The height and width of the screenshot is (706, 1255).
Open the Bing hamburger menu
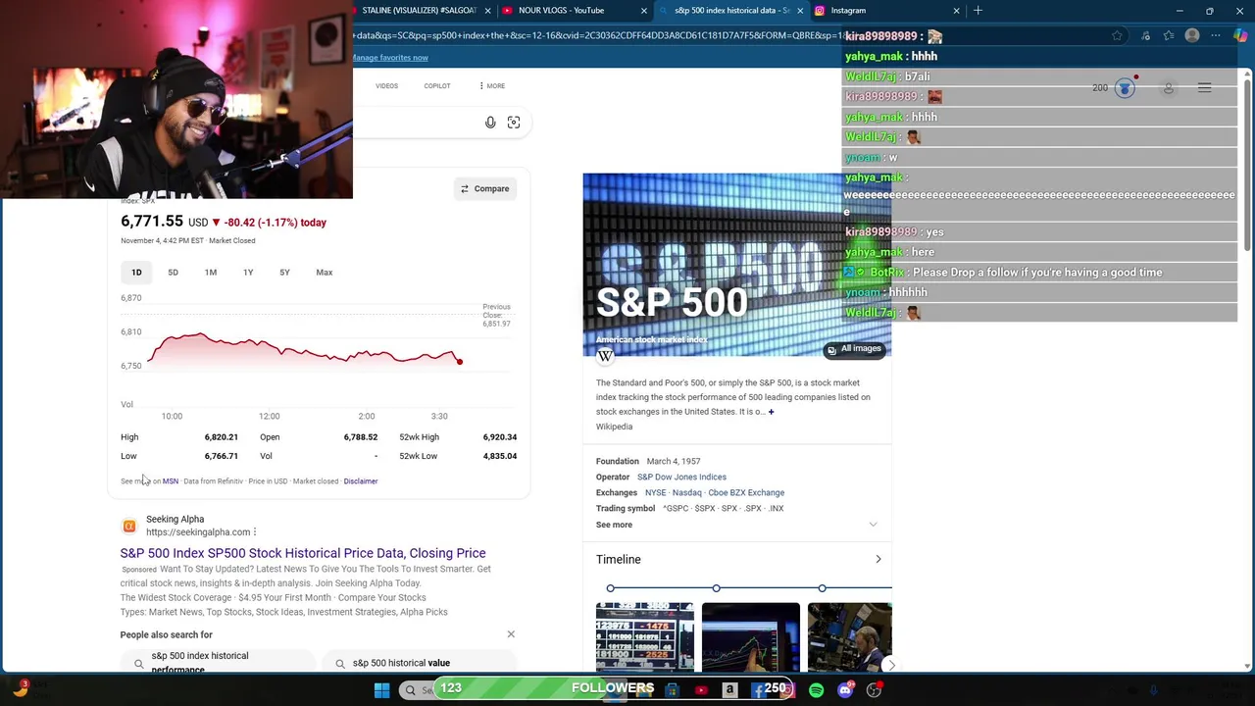coord(1204,88)
